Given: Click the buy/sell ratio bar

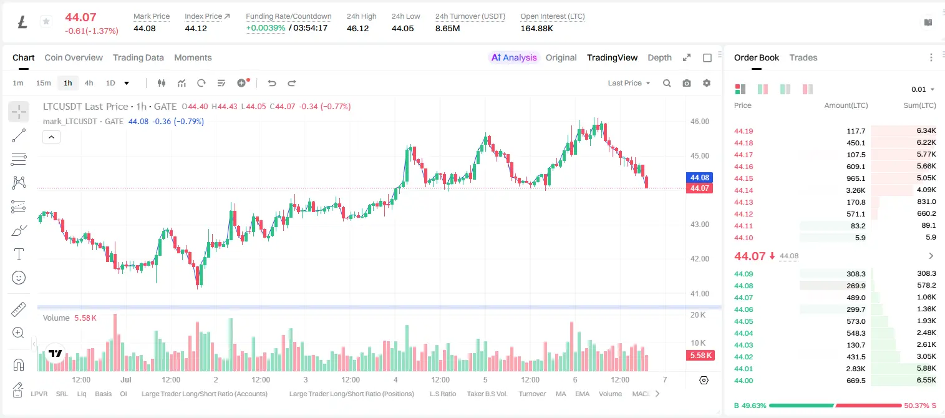Looking at the screenshot, I should coord(835,406).
